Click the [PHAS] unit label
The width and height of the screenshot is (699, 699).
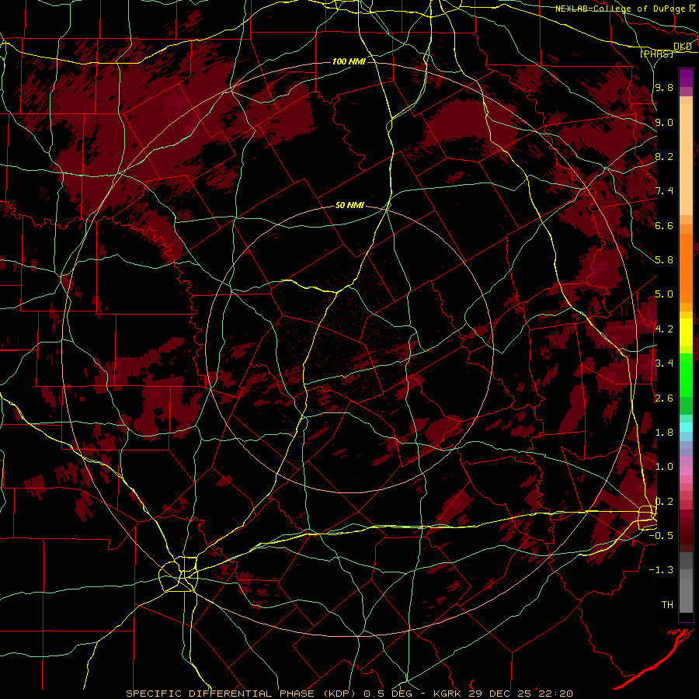[x=656, y=54]
